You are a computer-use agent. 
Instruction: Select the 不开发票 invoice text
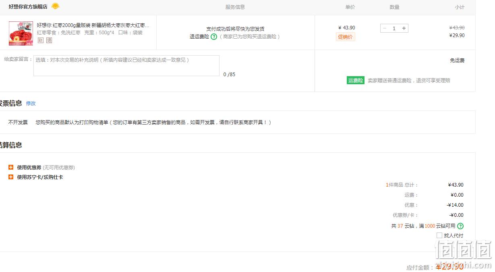click(18, 123)
